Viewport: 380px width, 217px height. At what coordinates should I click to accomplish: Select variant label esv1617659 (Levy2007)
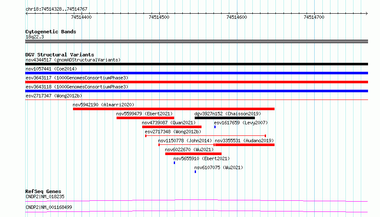(241, 123)
